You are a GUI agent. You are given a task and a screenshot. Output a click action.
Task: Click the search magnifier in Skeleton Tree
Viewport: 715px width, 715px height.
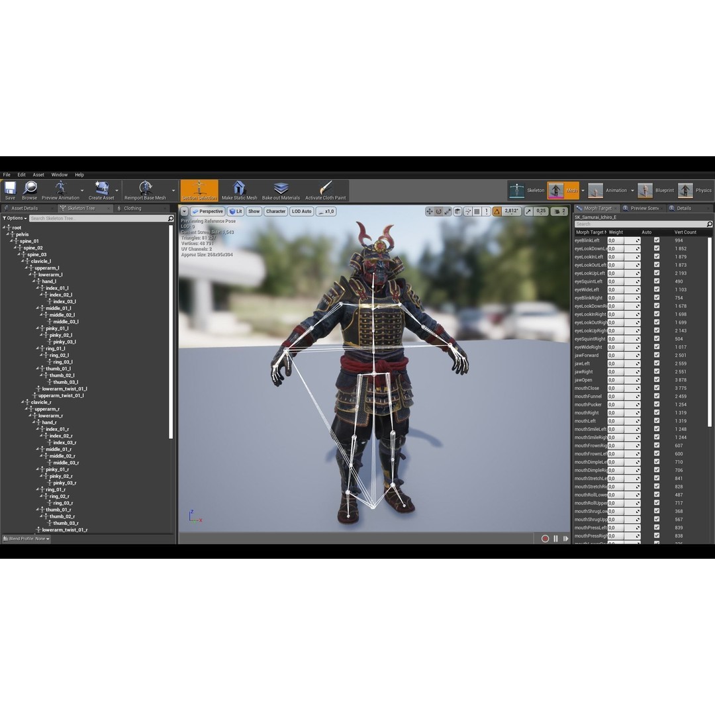point(171,218)
